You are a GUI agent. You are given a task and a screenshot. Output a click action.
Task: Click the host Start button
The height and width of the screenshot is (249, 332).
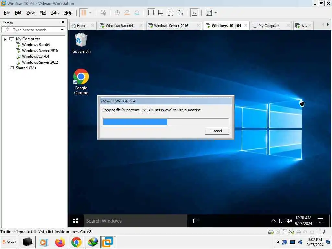coord(9,242)
